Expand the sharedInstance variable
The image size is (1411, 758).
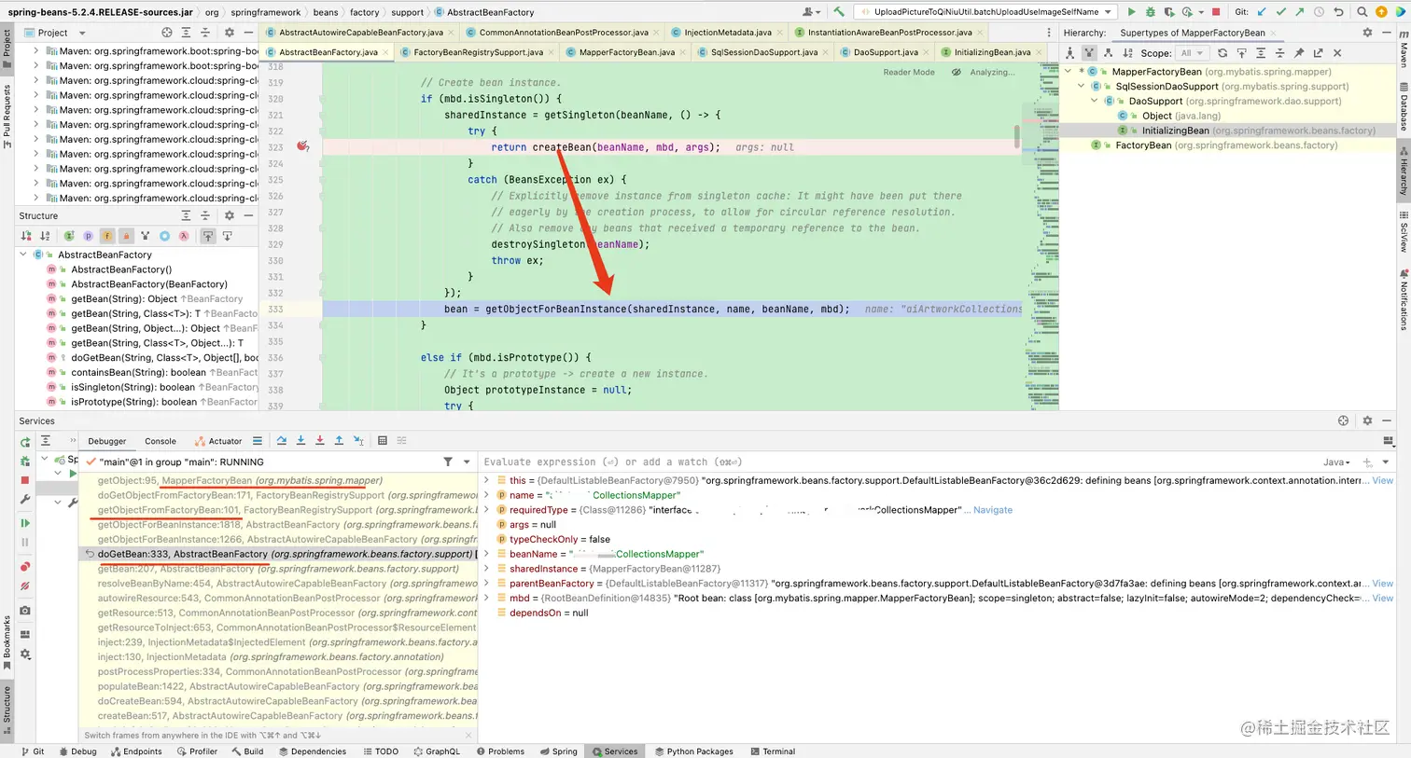[486, 569]
